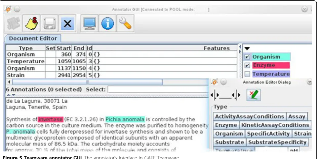
Task: Choose the Strain type button
Action: click(302, 134)
